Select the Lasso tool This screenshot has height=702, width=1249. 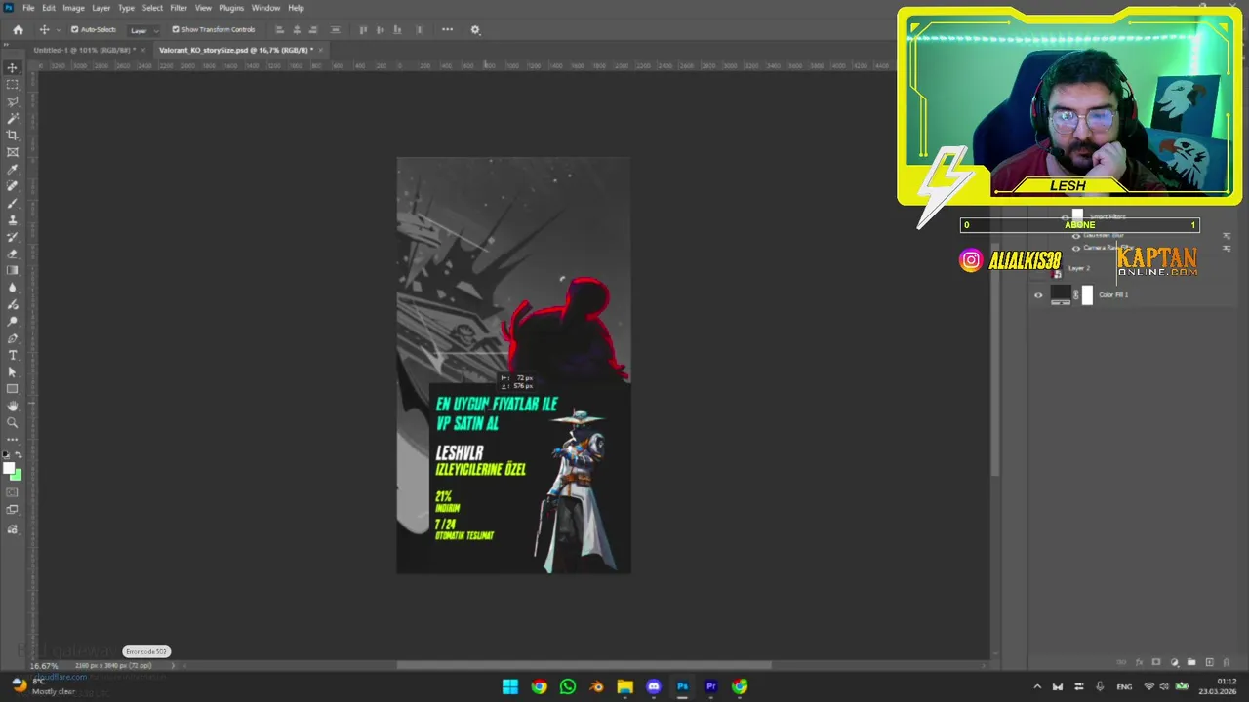click(13, 101)
